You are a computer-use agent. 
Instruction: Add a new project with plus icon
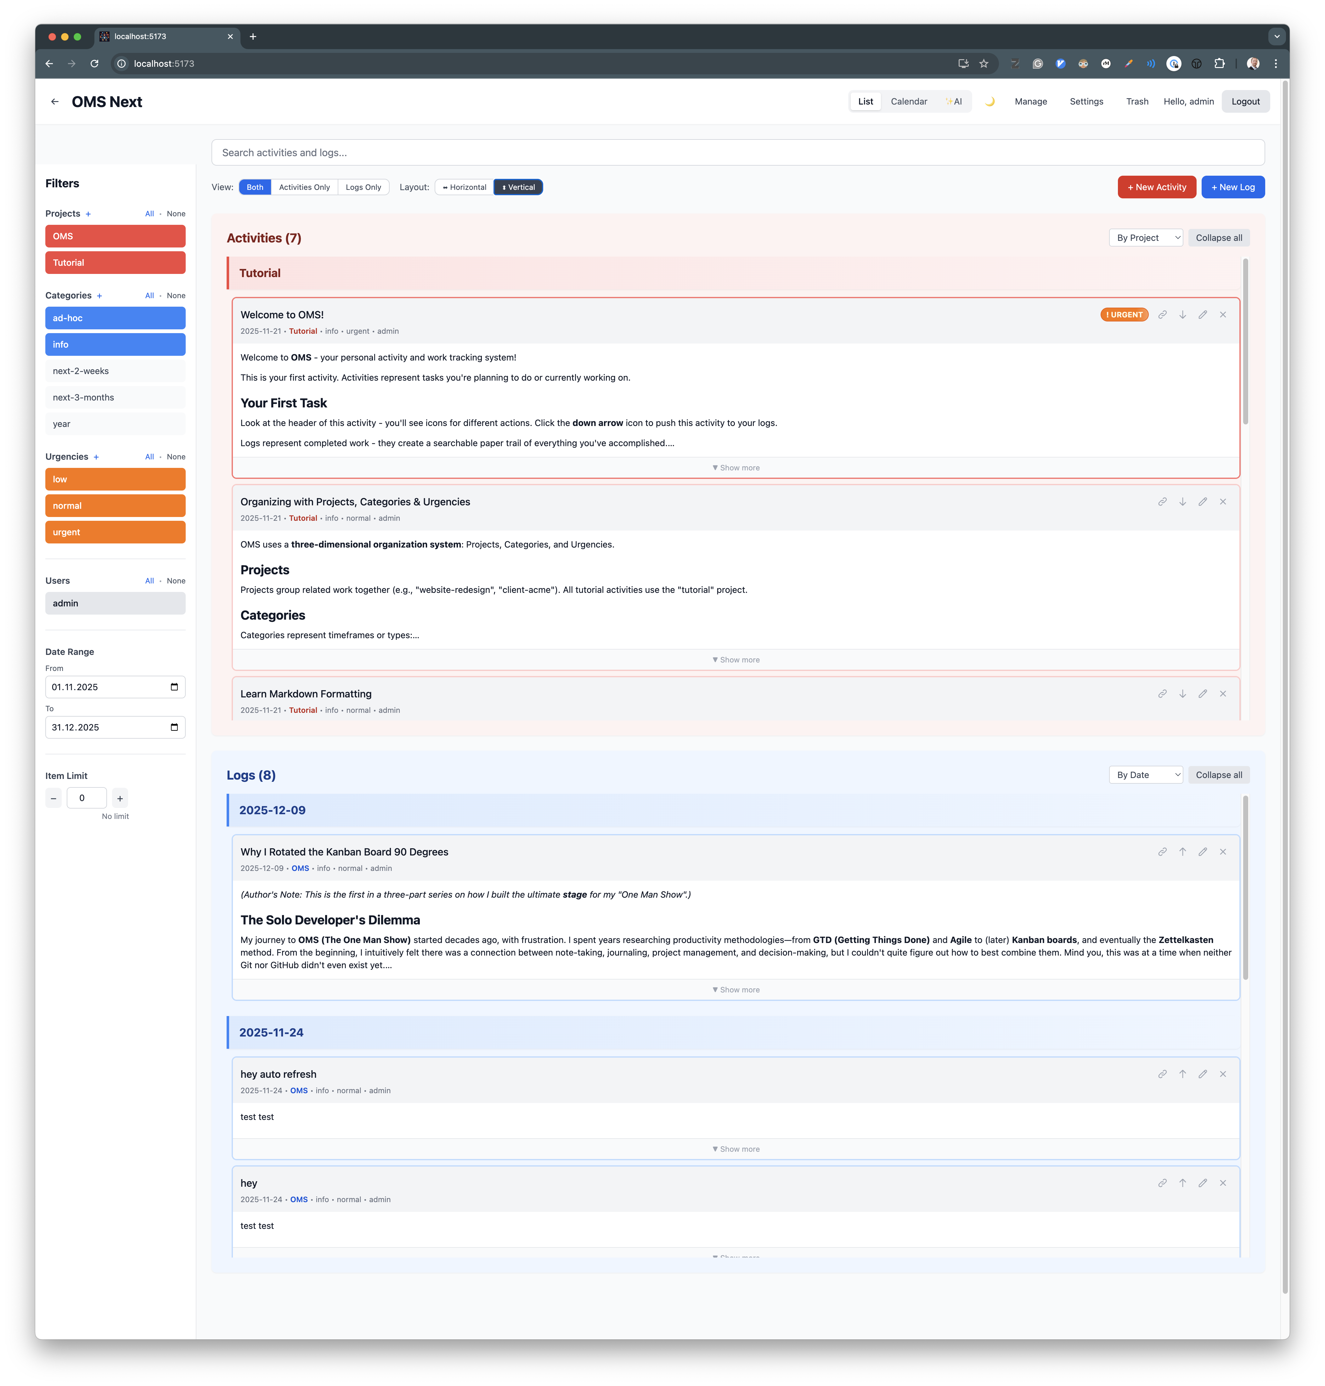(88, 214)
